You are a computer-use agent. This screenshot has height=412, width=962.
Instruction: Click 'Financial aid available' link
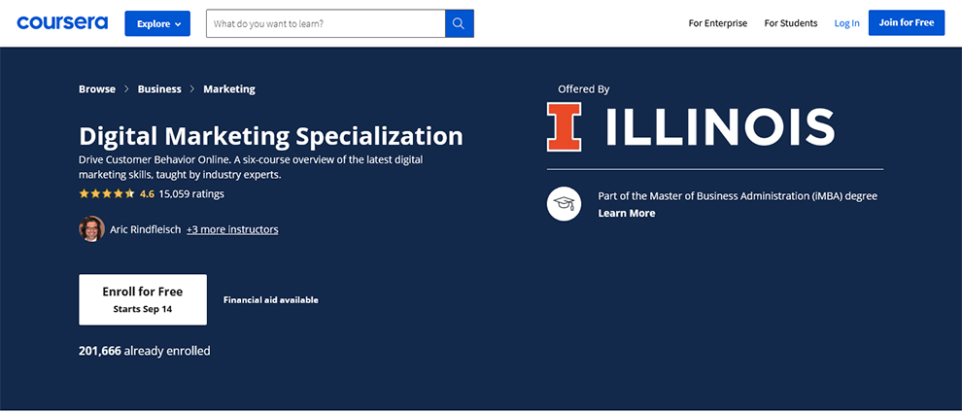pyautogui.click(x=270, y=300)
